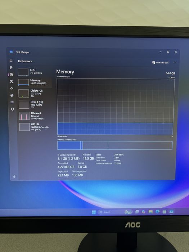Select Disk 1 (D:) performance item

(35, 105)
